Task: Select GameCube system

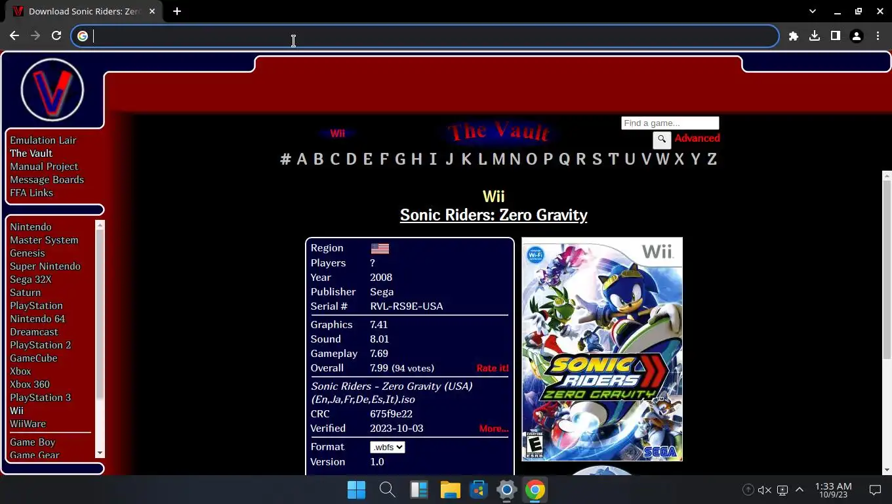Action: tap(33, 358)
